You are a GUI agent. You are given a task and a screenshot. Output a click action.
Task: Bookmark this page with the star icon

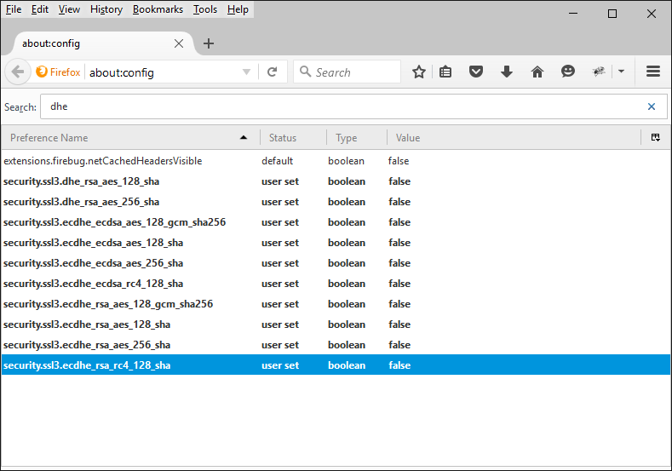click(x=418, y=72)
